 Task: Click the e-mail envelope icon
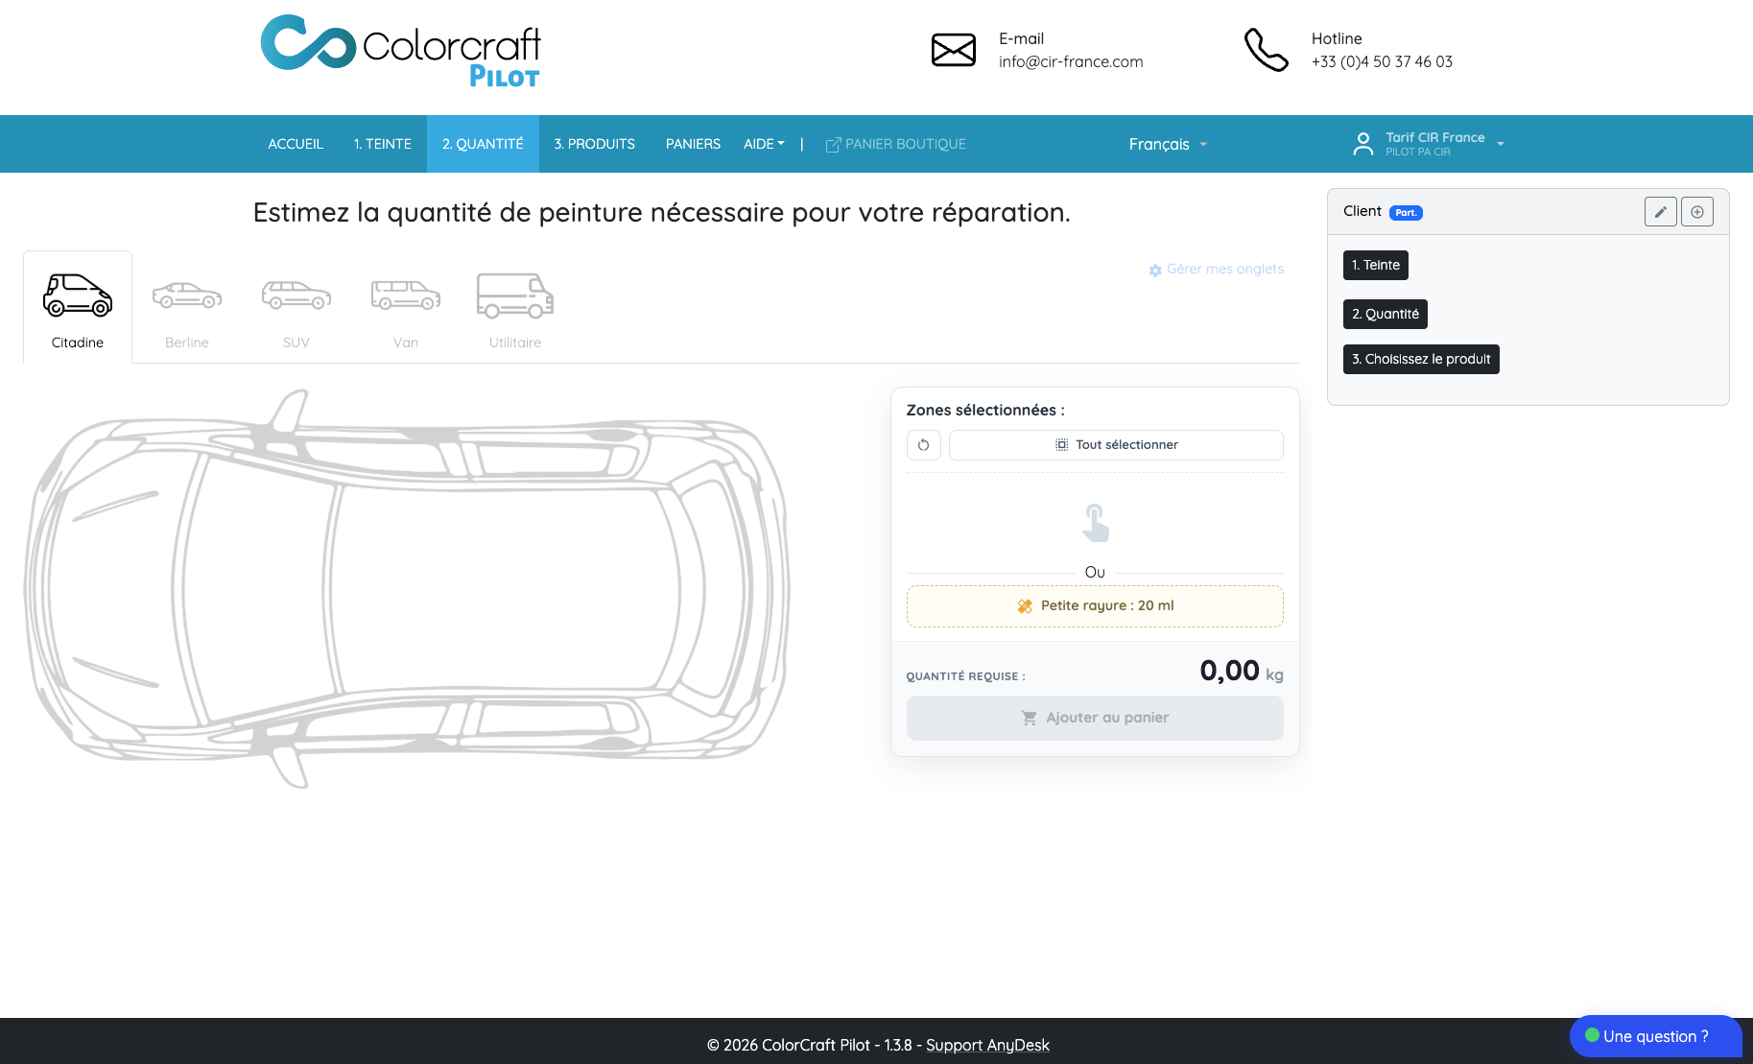click(x=954, y=50)
